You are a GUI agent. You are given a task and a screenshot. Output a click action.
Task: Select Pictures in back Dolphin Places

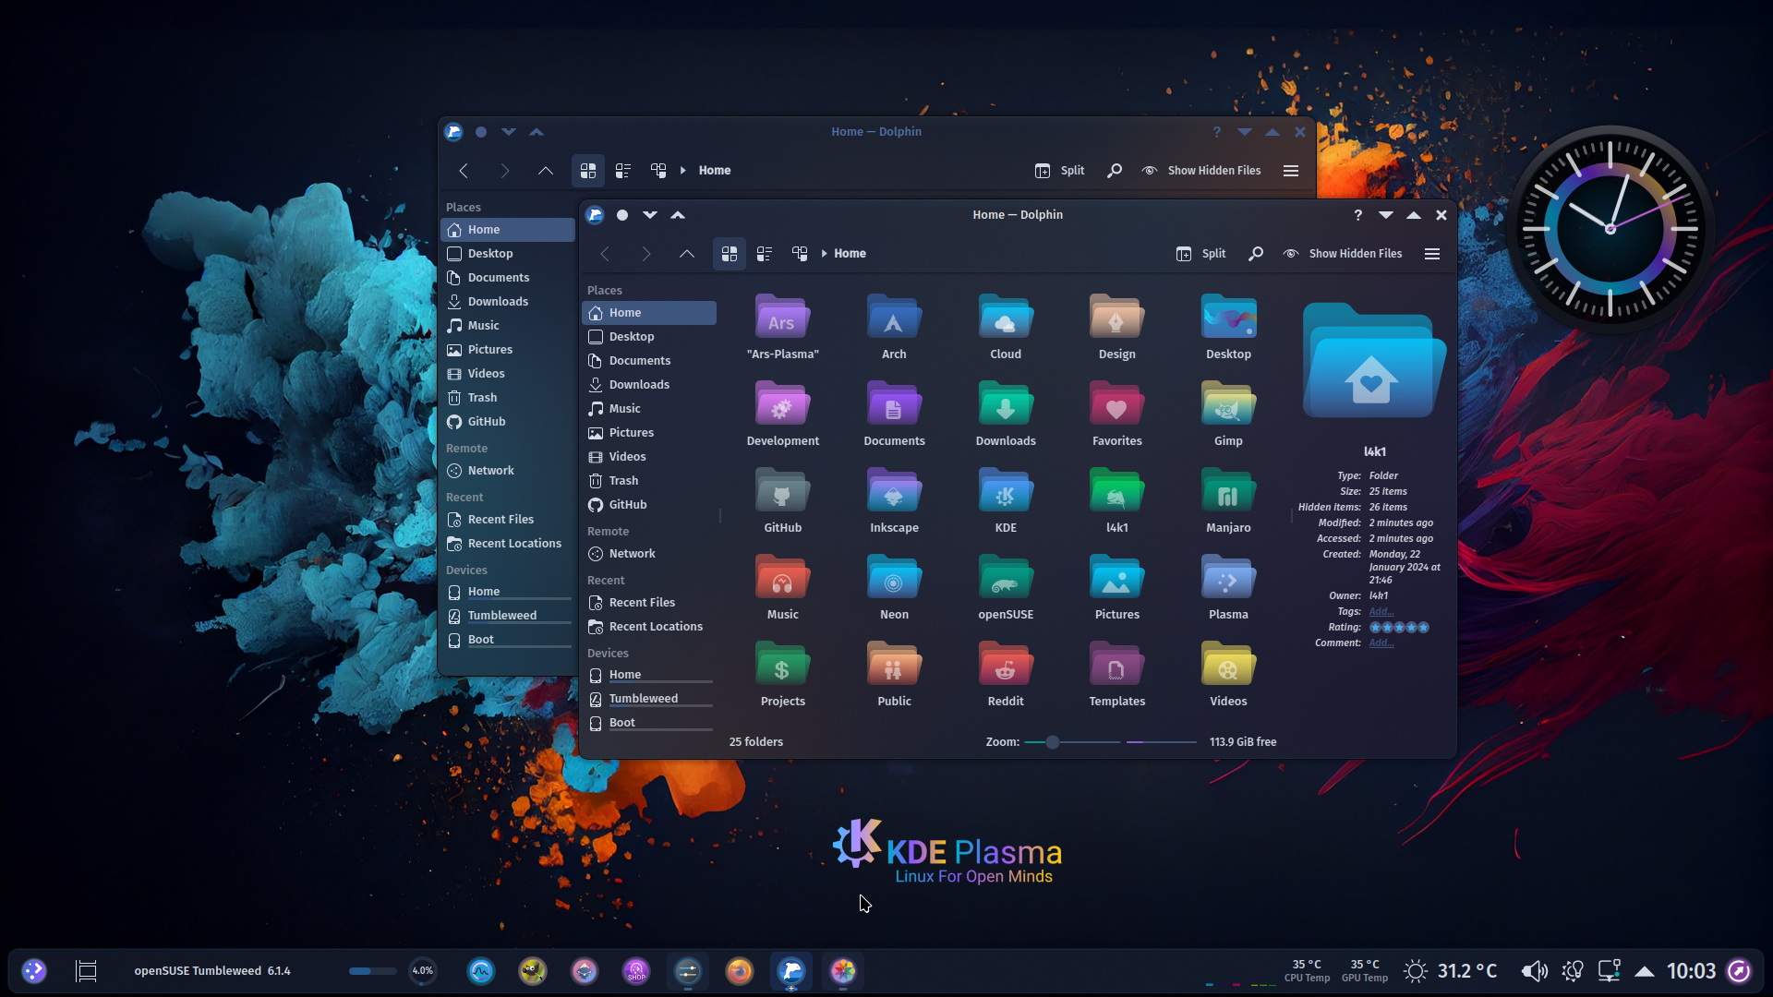pyautogui.click(x=507, y=349)
